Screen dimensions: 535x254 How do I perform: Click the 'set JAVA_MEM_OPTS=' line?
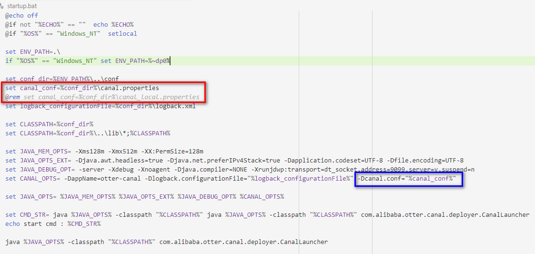pos(104,151)
